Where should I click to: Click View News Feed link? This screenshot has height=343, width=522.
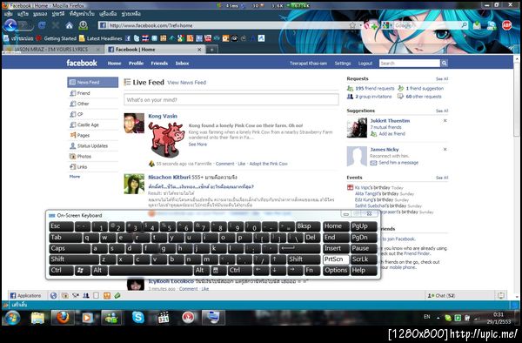(x=186, y=83)
